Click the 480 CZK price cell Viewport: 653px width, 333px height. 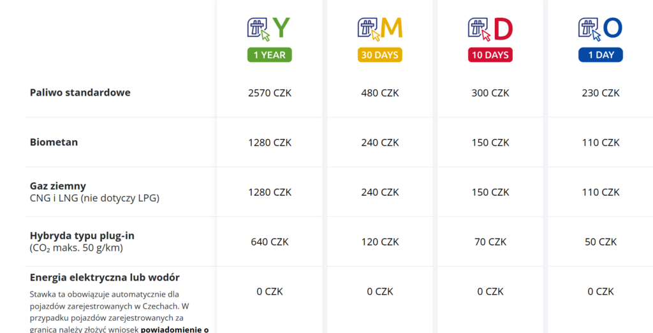(380, 93)
